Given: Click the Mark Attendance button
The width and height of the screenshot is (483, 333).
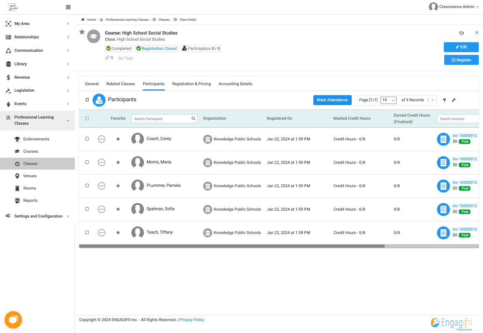Looking at the screenshot, I should [332, 100].
